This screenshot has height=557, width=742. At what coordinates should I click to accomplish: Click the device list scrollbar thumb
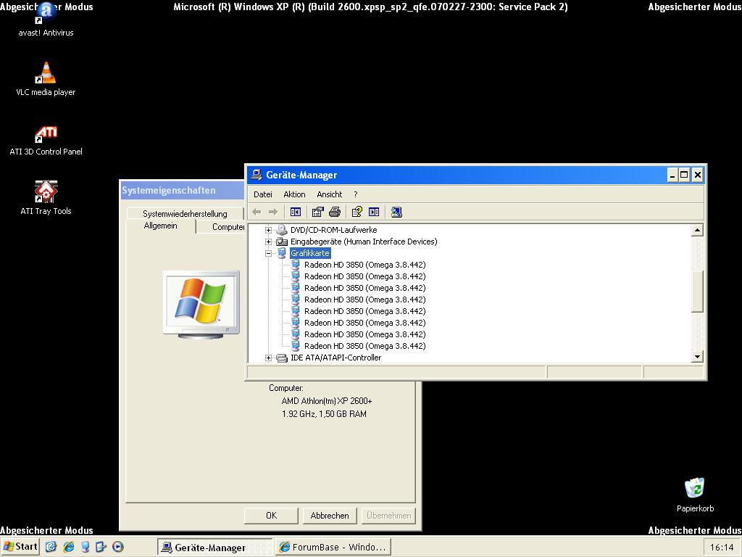click(x=697, y=292)
